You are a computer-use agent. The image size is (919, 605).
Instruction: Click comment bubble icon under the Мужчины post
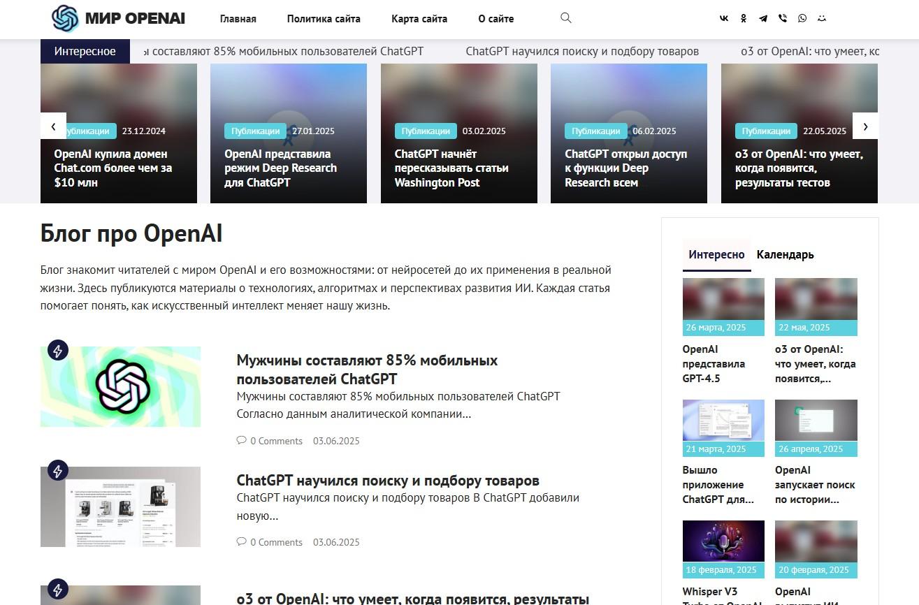tap(242, 440)
